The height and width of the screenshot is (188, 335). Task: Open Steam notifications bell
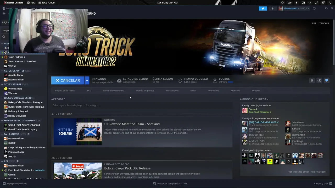pos(272,8)
